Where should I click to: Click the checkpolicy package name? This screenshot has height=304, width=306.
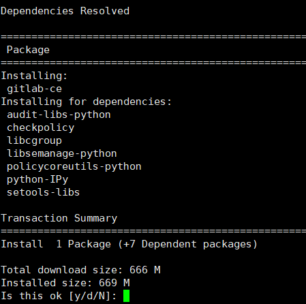40,127
